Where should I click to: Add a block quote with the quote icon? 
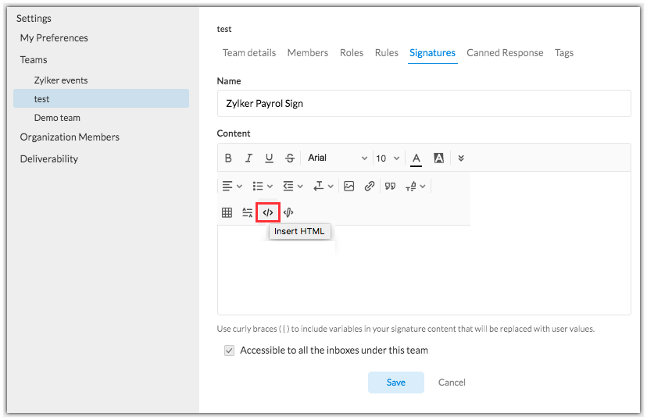click(390, 187)
